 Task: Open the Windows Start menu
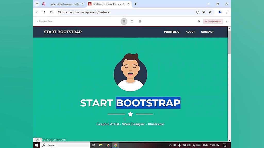point(37,145)
